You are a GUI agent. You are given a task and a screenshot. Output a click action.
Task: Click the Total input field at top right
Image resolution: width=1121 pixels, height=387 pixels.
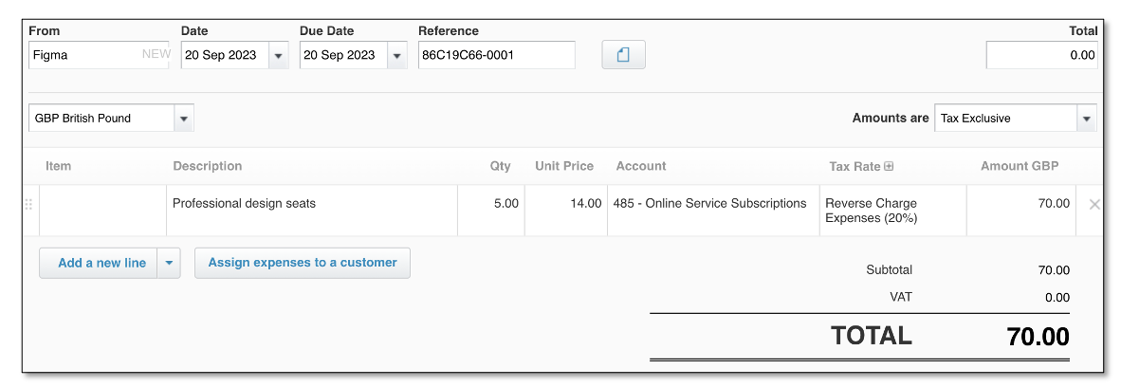click(1041, 55)
